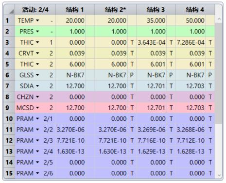
Task: Click the 活动: 2/4 header cell
Action: [35, 10]
